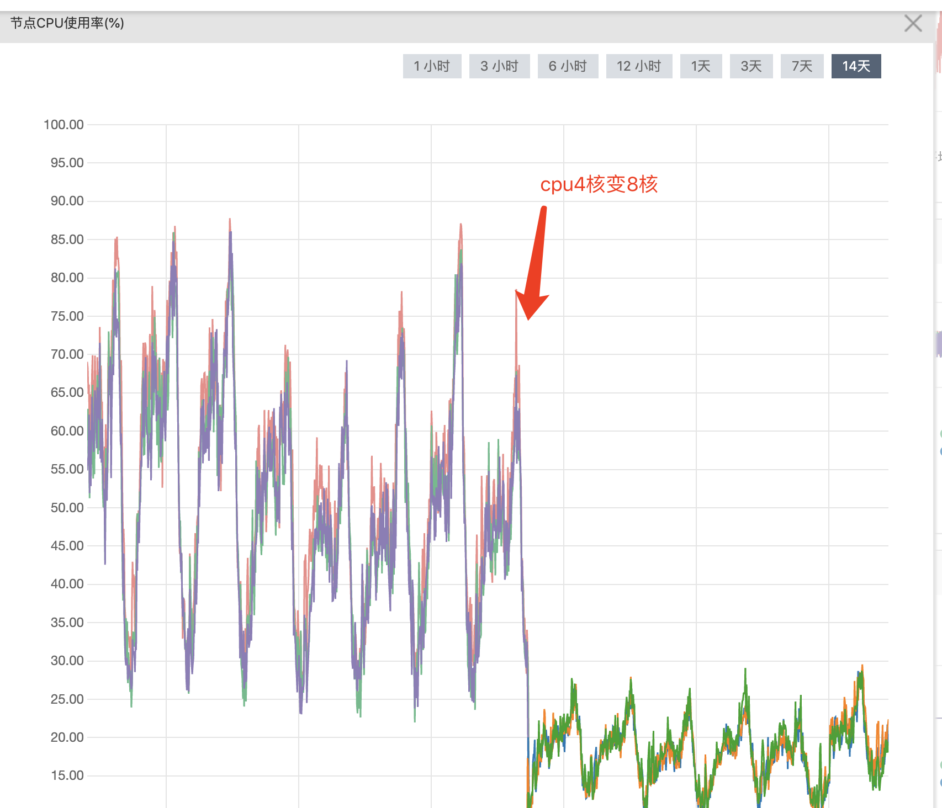This screenshot has width=942, height=808.
Task: Choose the 6 小时 time range
Action: coord(568,66)
